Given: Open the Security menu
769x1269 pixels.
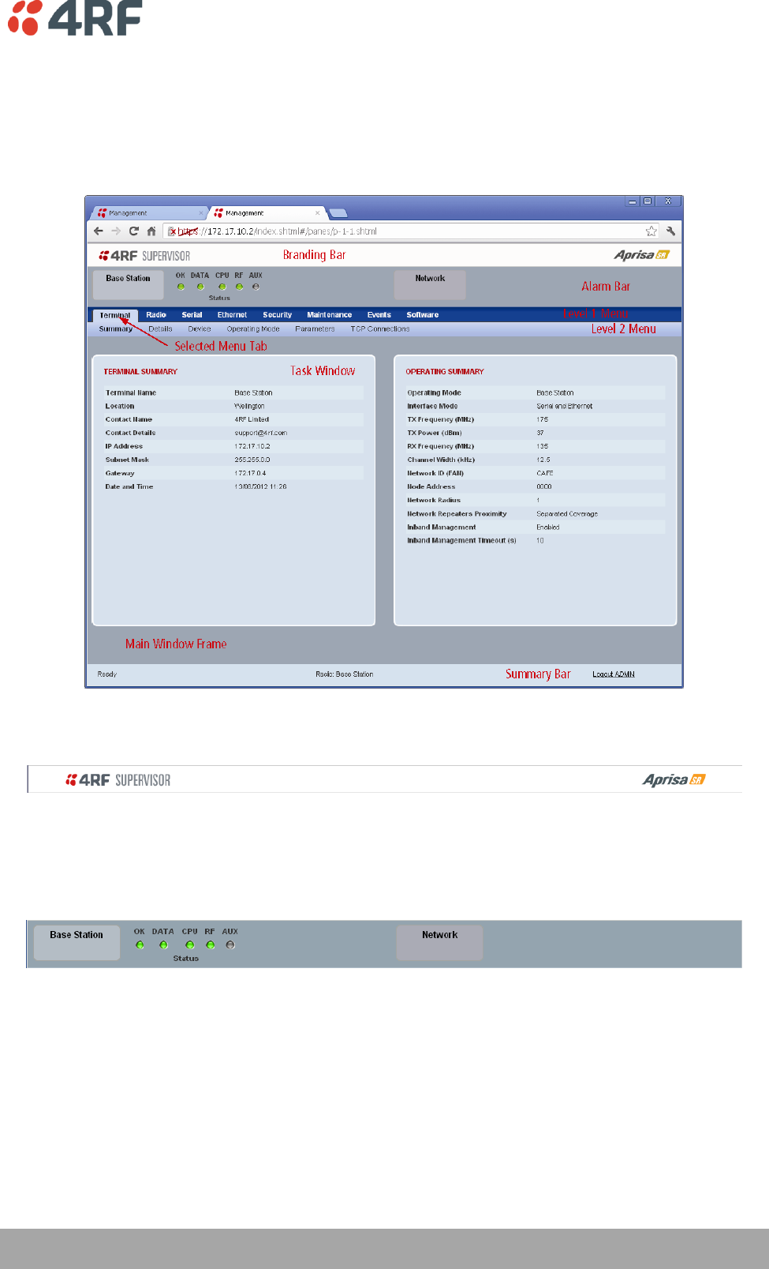Looking at the screenshot, I should (x=277, y=315).
